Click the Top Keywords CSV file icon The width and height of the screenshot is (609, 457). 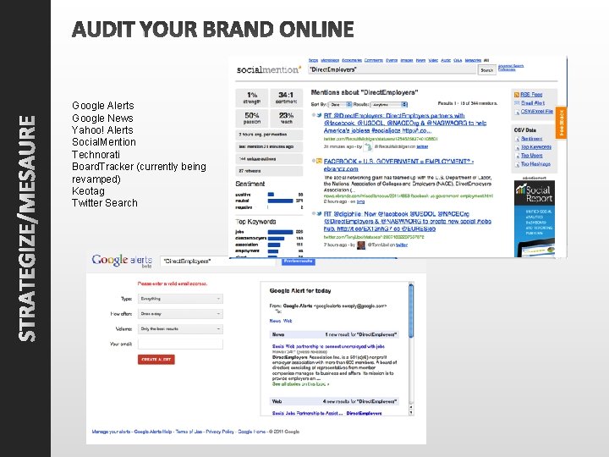pyautogui.click(x=518, y=147)
